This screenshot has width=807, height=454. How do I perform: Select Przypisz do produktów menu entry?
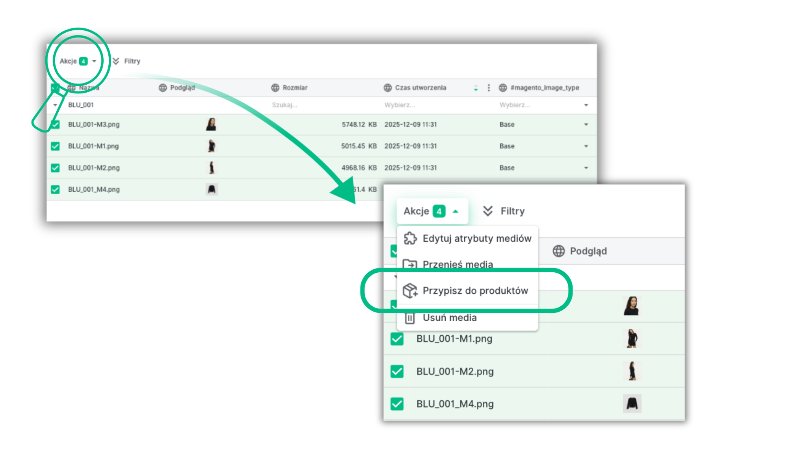pyautogui.click(x=475, y=291)
